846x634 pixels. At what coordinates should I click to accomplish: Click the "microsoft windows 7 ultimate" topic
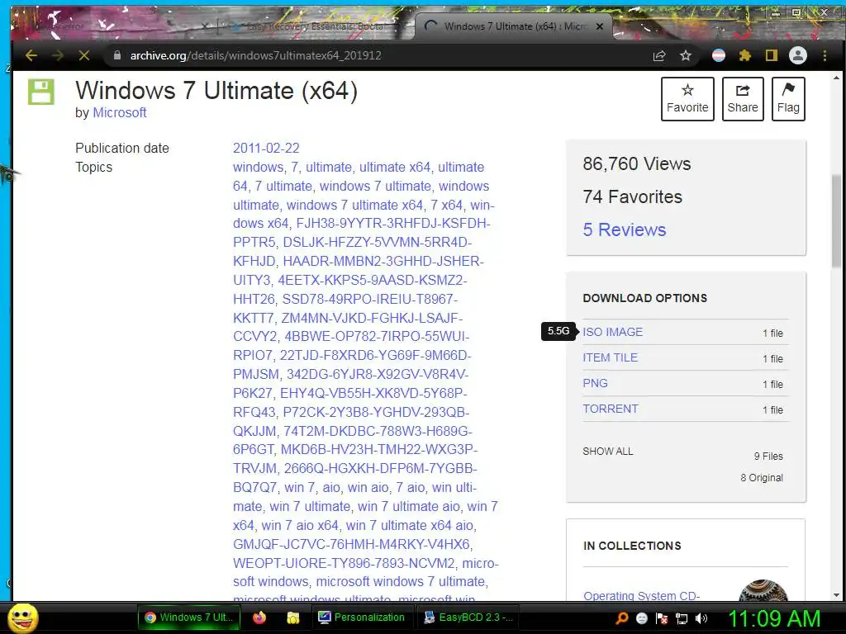(401, 582)
